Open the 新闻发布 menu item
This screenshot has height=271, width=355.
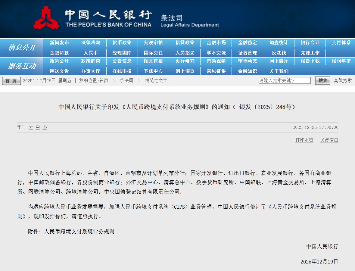click(59, 42)
